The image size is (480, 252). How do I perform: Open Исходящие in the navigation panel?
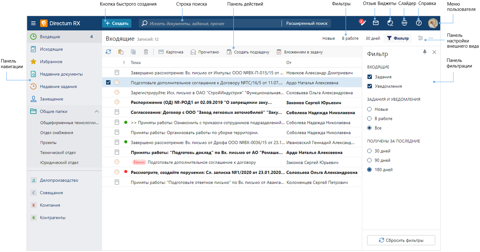pos(51,49)
